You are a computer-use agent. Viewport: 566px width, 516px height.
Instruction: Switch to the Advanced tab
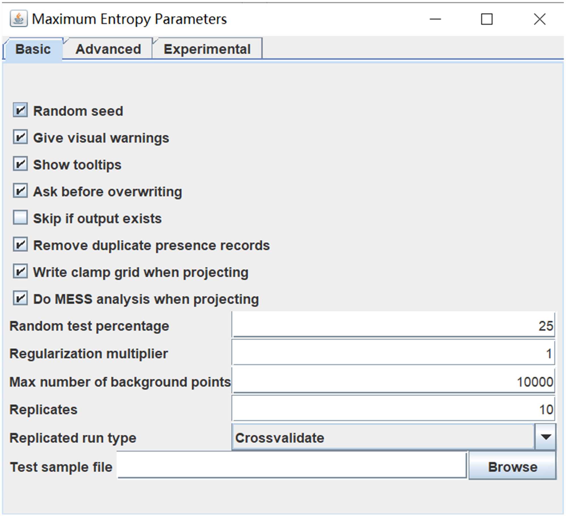click(108, 49)
